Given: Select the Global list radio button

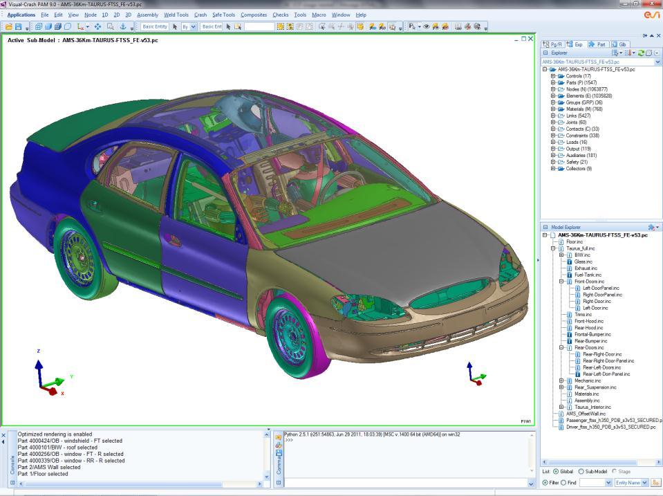Looking at the screenshot, I should (x=555, y=471).
